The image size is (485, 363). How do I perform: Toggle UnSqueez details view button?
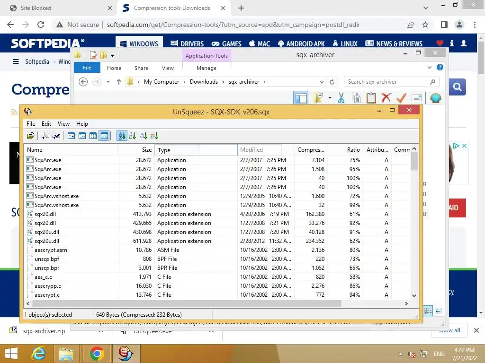(104, 136)
